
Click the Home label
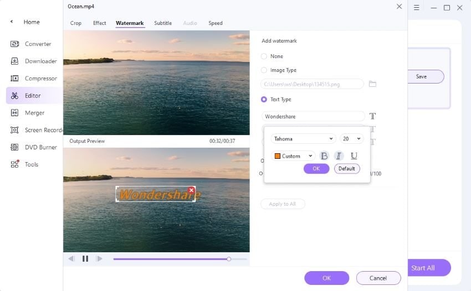pyautogui.click(x=32, y=22)
